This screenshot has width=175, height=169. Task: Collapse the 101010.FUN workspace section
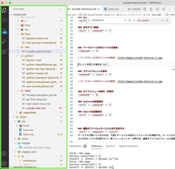click(11, 15)
